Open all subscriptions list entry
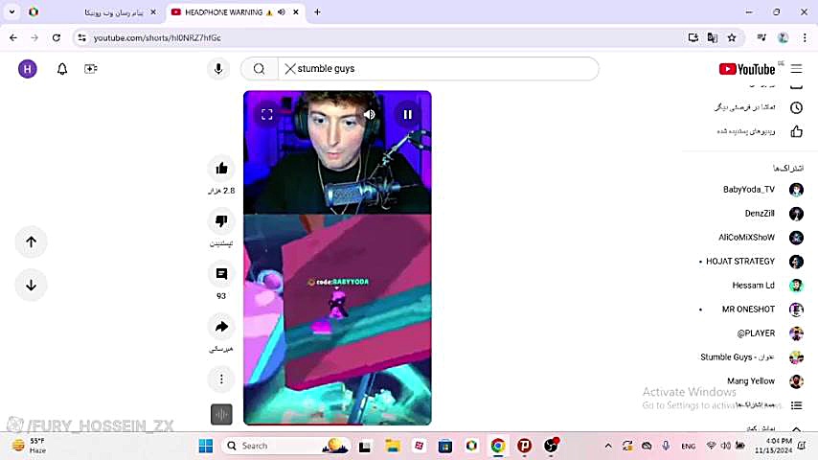 767,405
